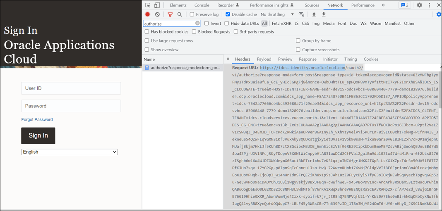Open the English language dropdown
Image resolution: width=442 pixels, height=211 pixels.
point(70,152)
